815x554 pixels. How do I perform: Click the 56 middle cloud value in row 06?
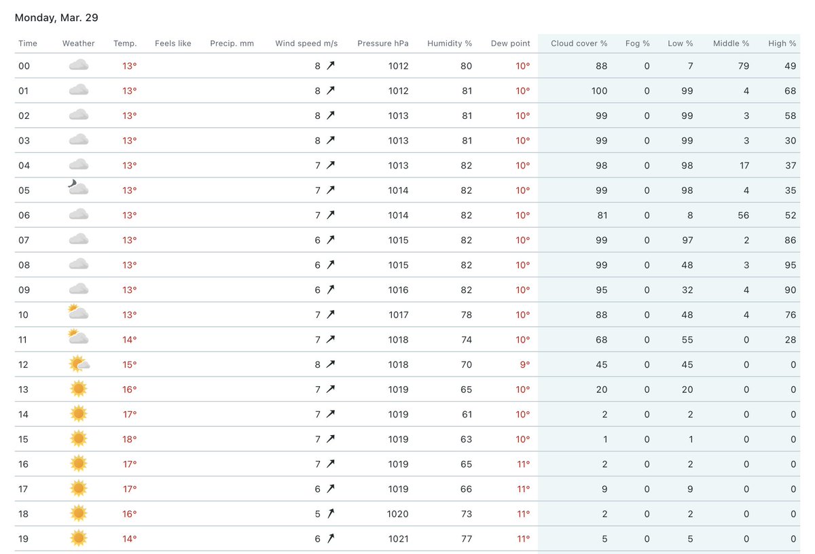tap(744, 215)
